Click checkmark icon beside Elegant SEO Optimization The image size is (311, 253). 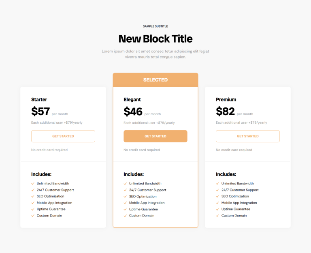[125, 196]
